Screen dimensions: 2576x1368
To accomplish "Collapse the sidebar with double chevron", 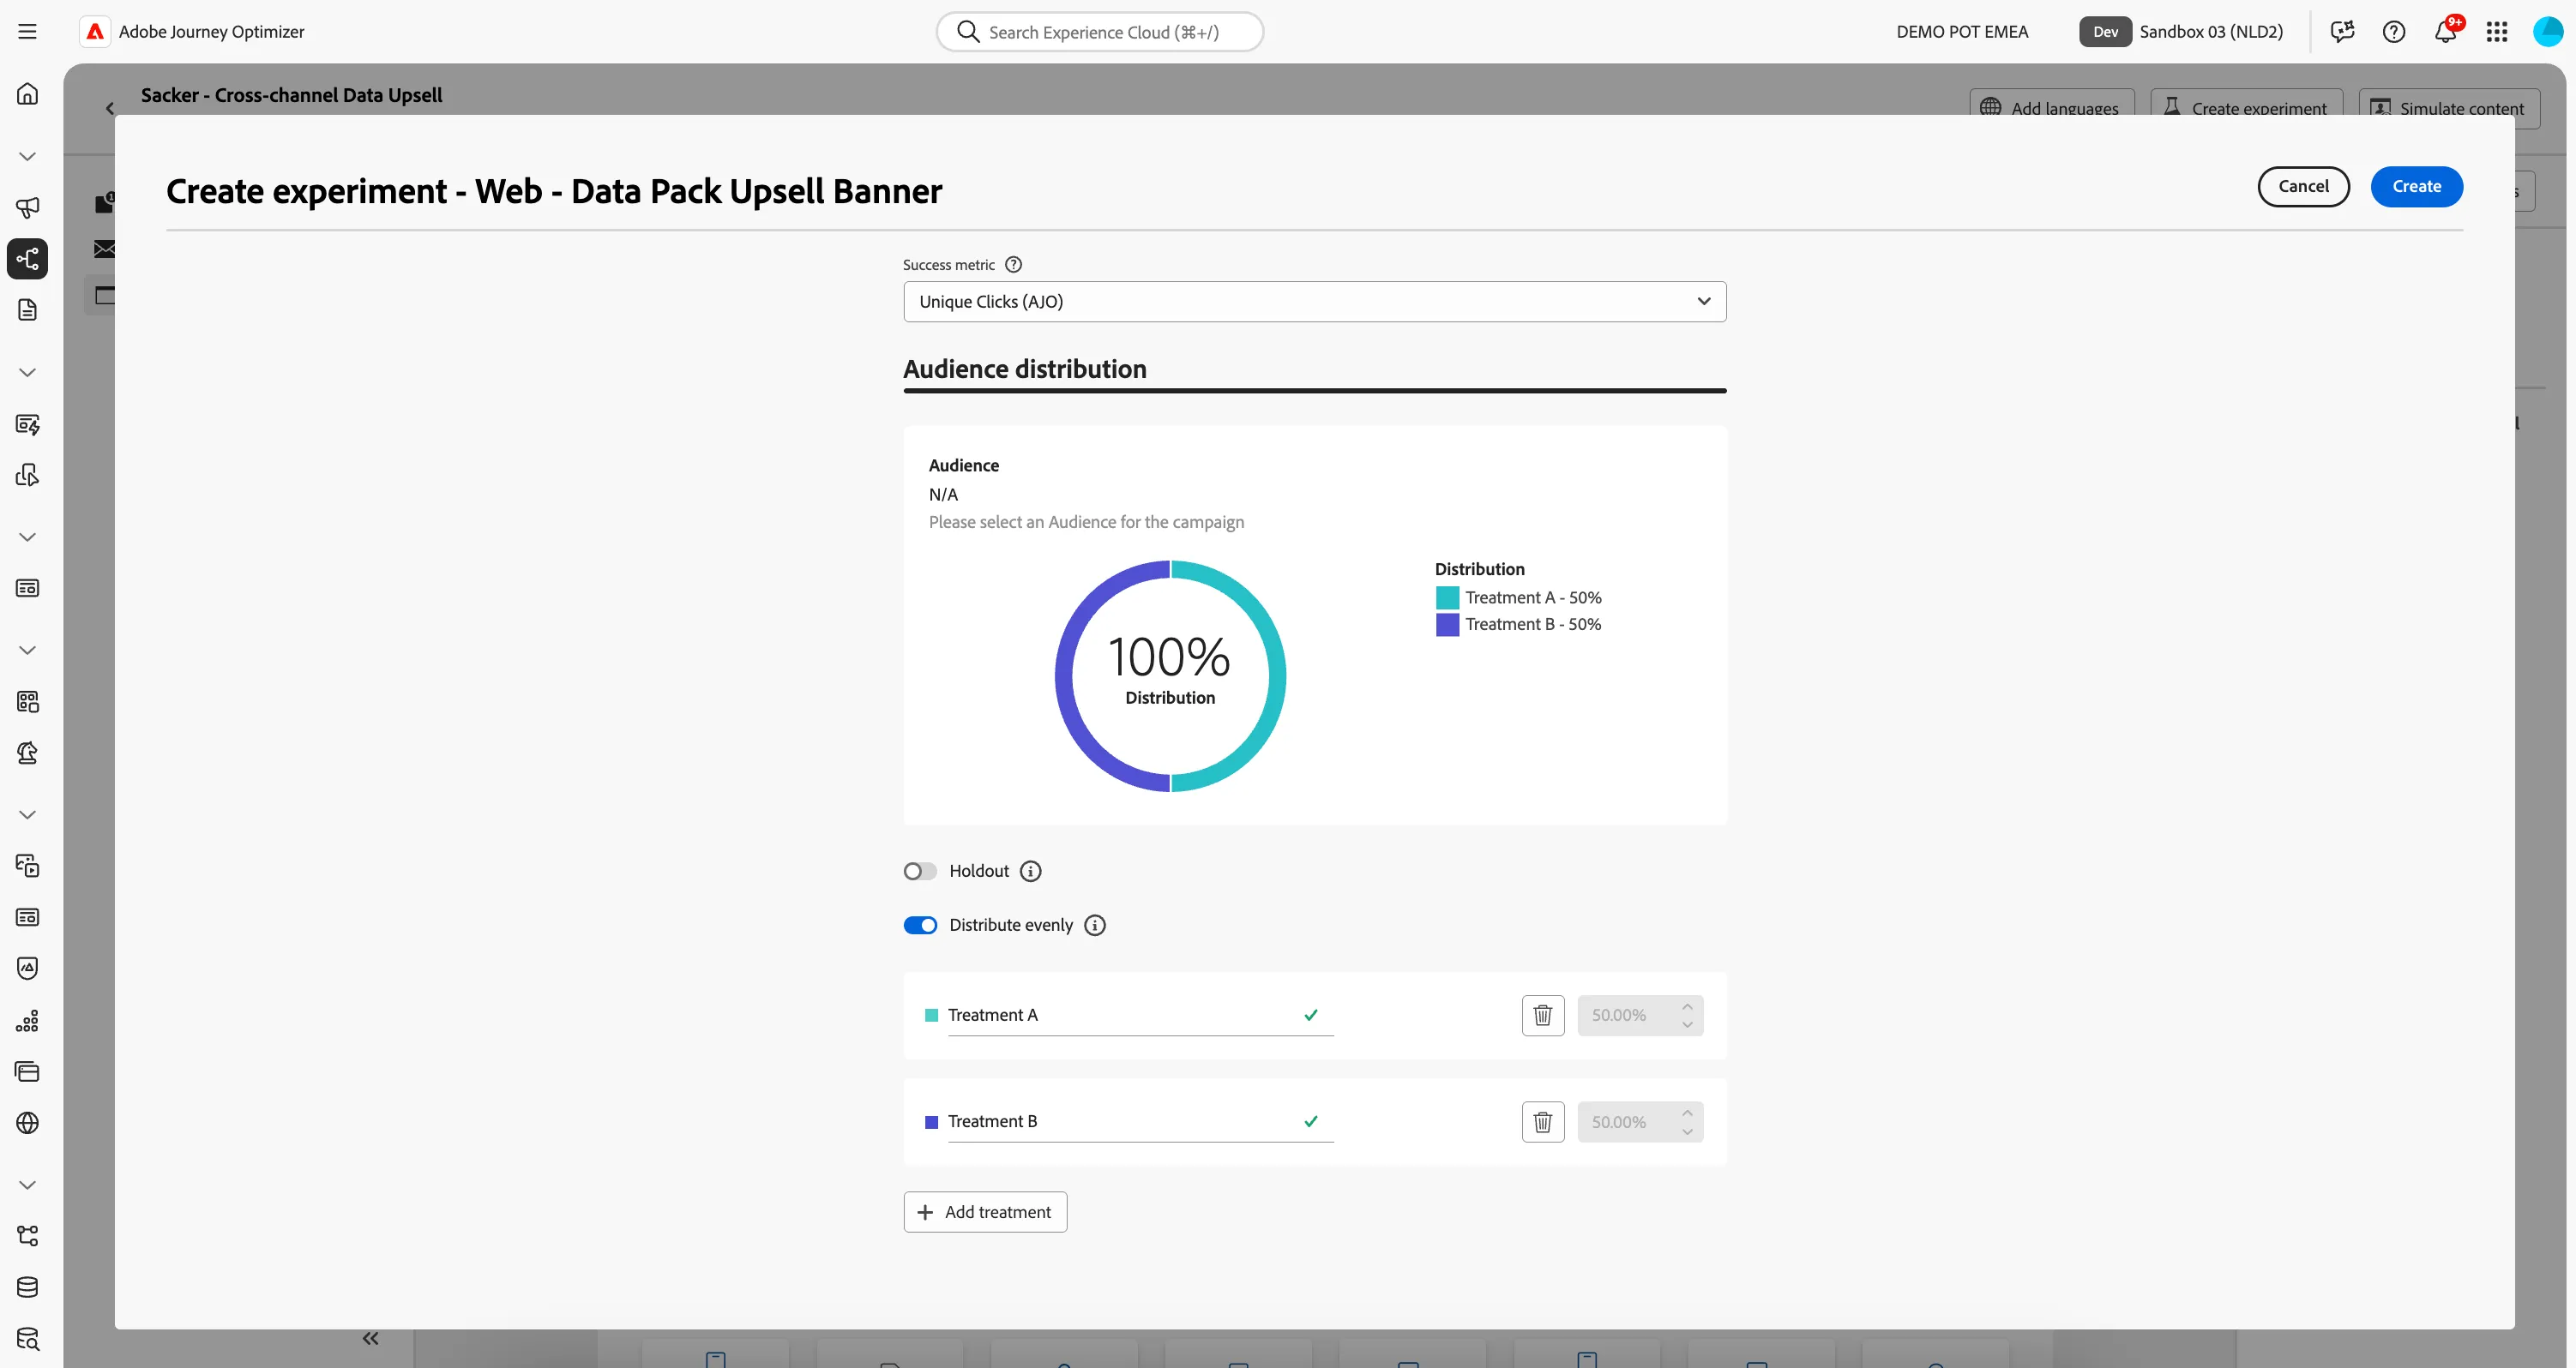I will pos(370,1338).
